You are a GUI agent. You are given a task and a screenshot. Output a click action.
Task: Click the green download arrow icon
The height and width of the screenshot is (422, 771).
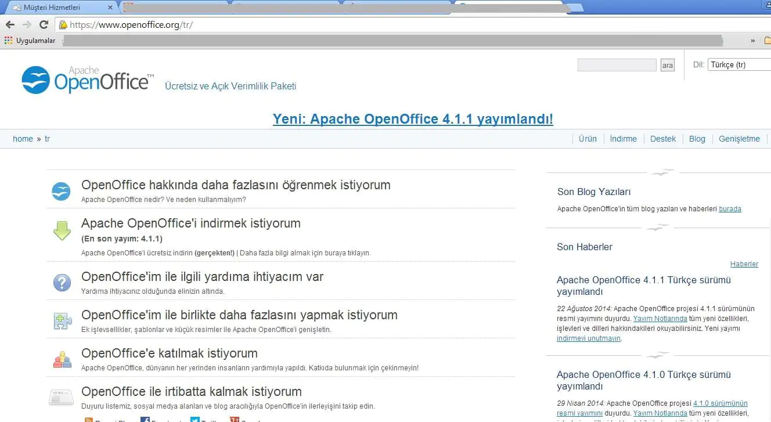[x=62, y=230]
